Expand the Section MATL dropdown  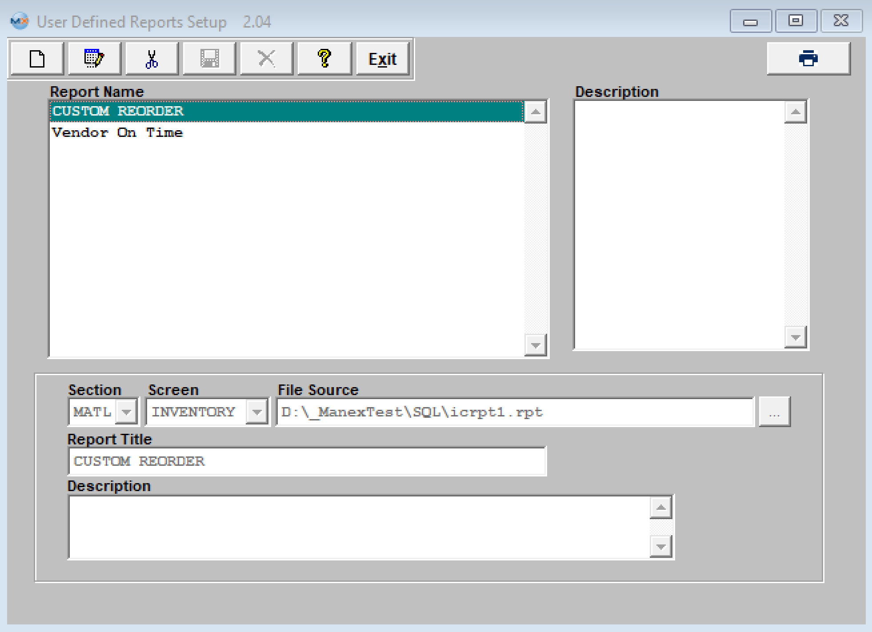coord(126,412)
